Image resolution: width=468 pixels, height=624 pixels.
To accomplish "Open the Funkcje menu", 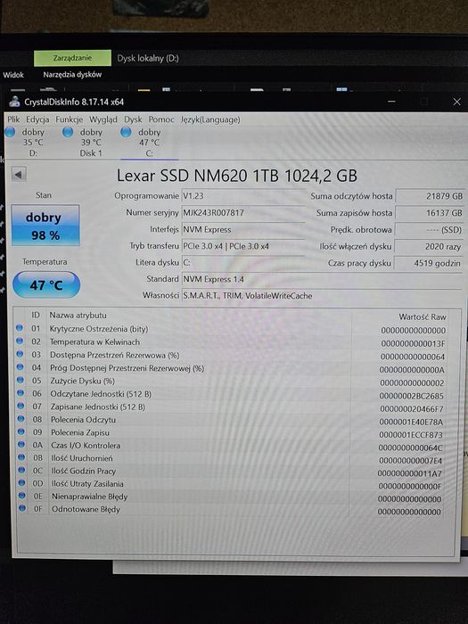I will (69, 119).
